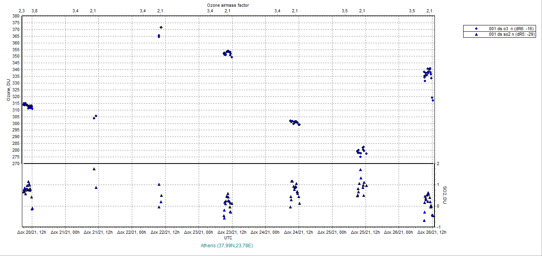This screenshot has width=542, height=256.
Task: Select the highest SO2 triangle on Dec 21
Action: [x=94, y=169]
